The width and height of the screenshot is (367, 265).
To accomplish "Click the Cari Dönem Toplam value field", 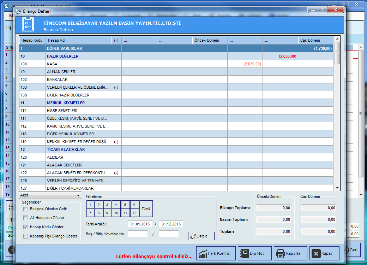I will coord(319,231).
